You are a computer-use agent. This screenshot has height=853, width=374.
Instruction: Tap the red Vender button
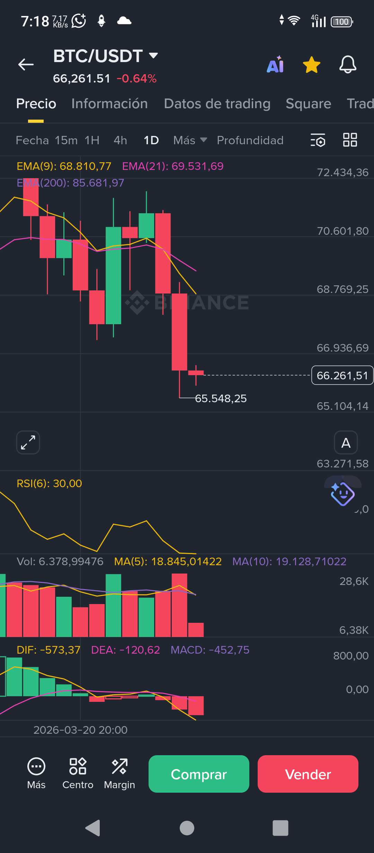coord(308,774)
